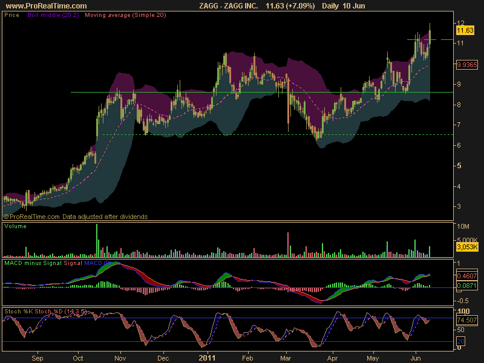Click the blue 20 stochastic level tag

click(460, 341)
